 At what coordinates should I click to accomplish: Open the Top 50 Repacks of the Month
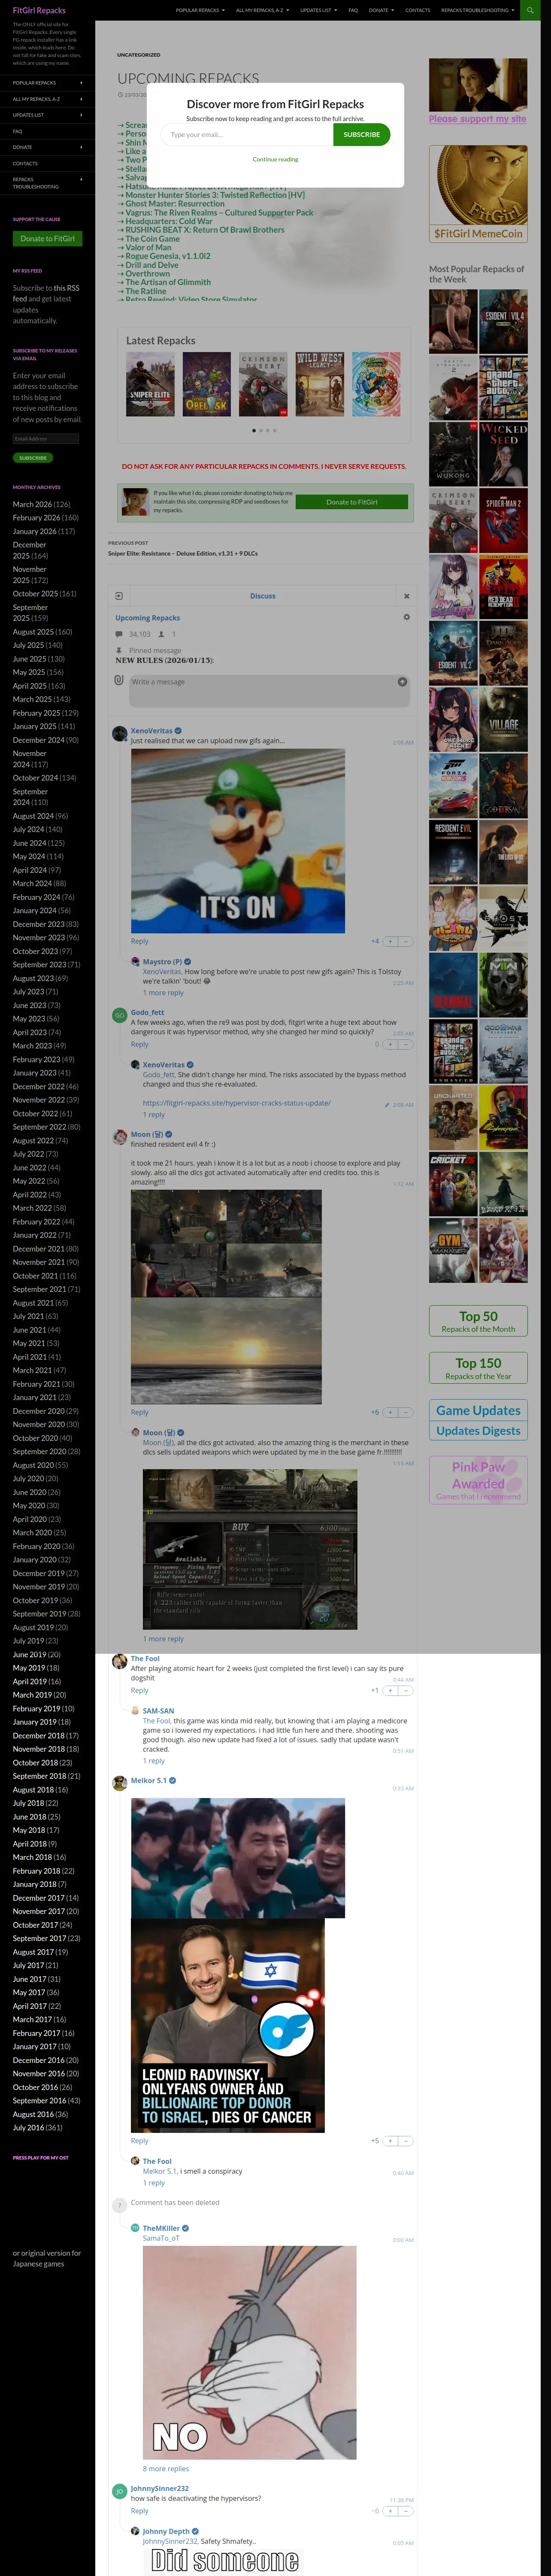(x=478, y=1321)
